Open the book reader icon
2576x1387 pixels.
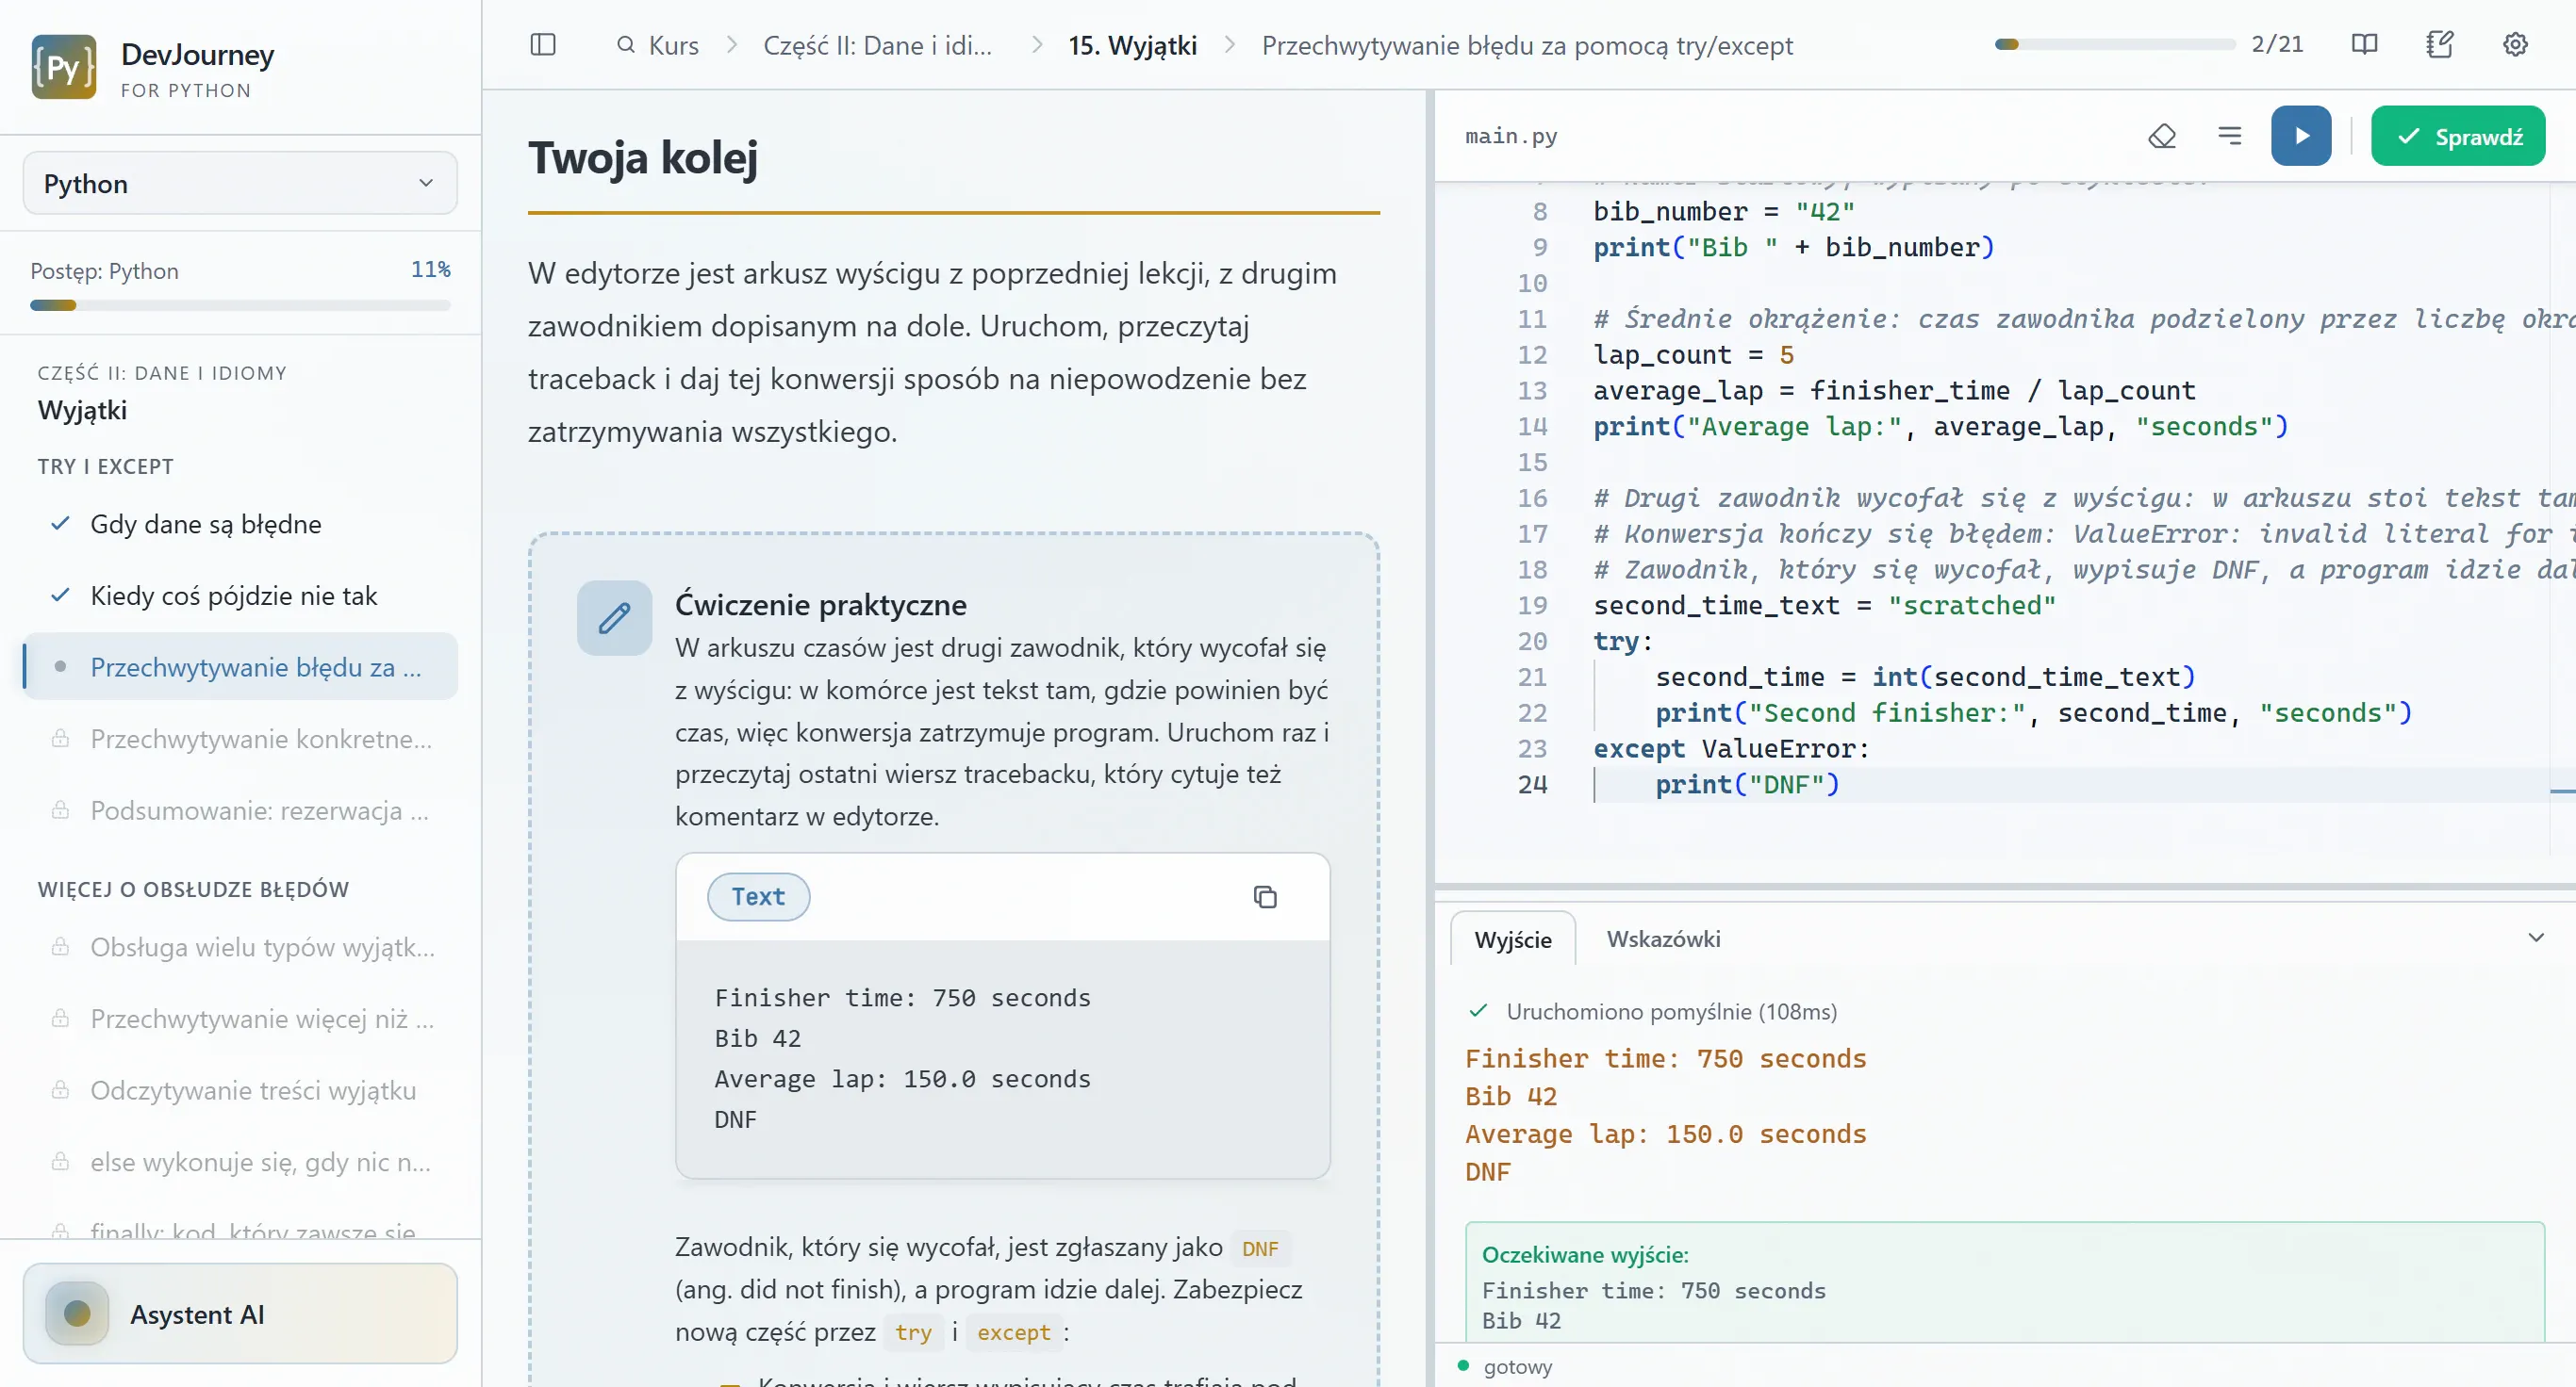coord(2364,44)
